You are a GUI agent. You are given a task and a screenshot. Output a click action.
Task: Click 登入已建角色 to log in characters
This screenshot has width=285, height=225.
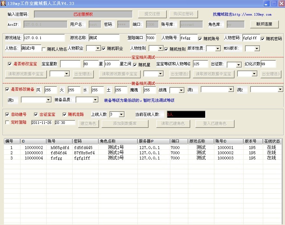[215, 124]
